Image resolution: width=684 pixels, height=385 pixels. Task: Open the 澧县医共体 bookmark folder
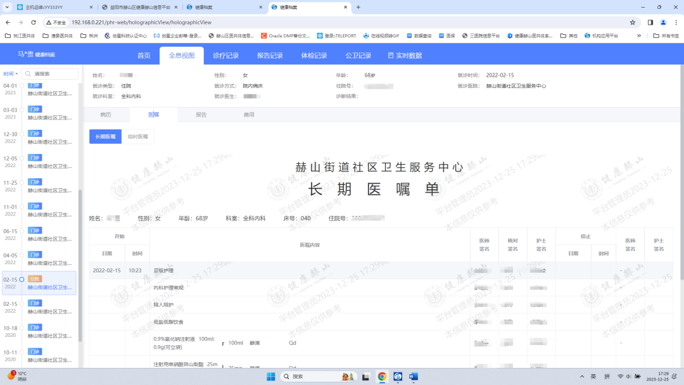pyautogui.click(x=58, y=35)
